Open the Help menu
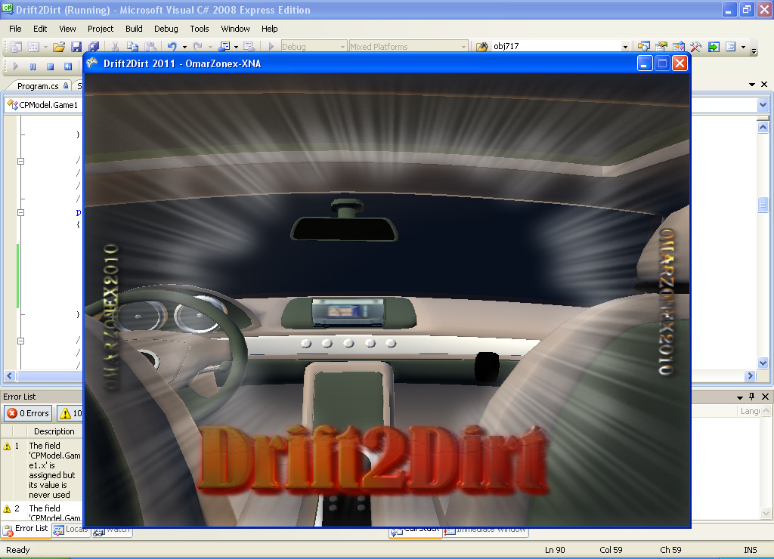This screenshot has height=559, width=774. [270, 29]
